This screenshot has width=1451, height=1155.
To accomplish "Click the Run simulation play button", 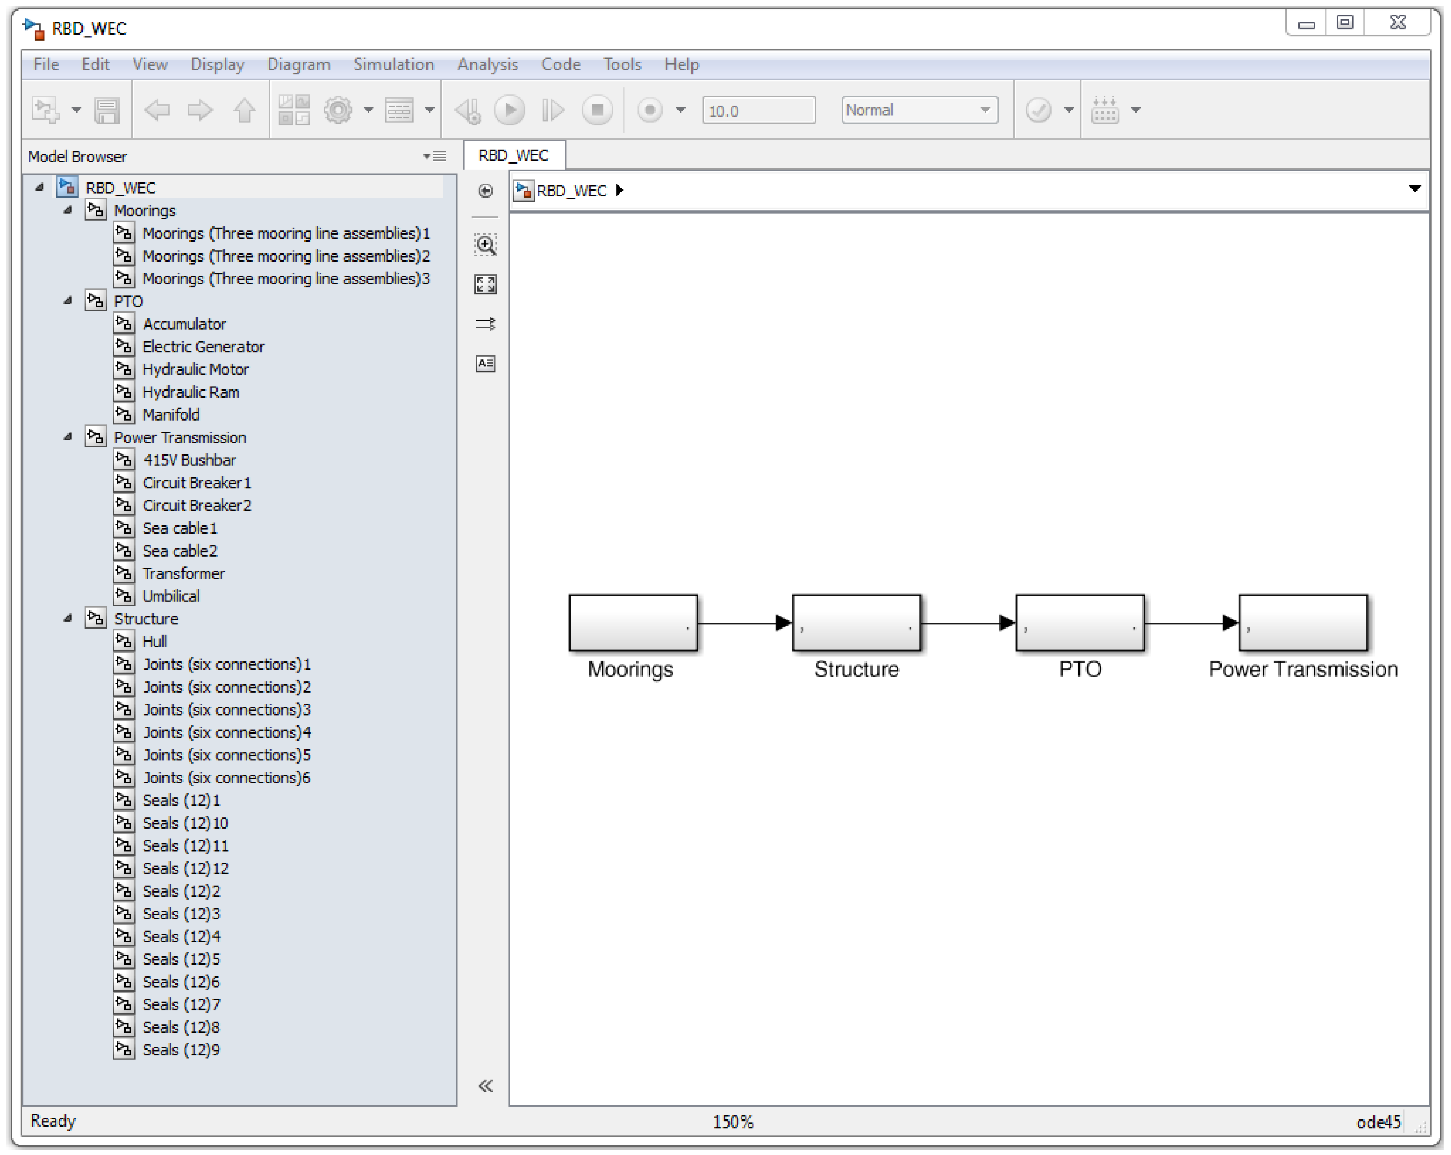I will click(x=510, y=110).
